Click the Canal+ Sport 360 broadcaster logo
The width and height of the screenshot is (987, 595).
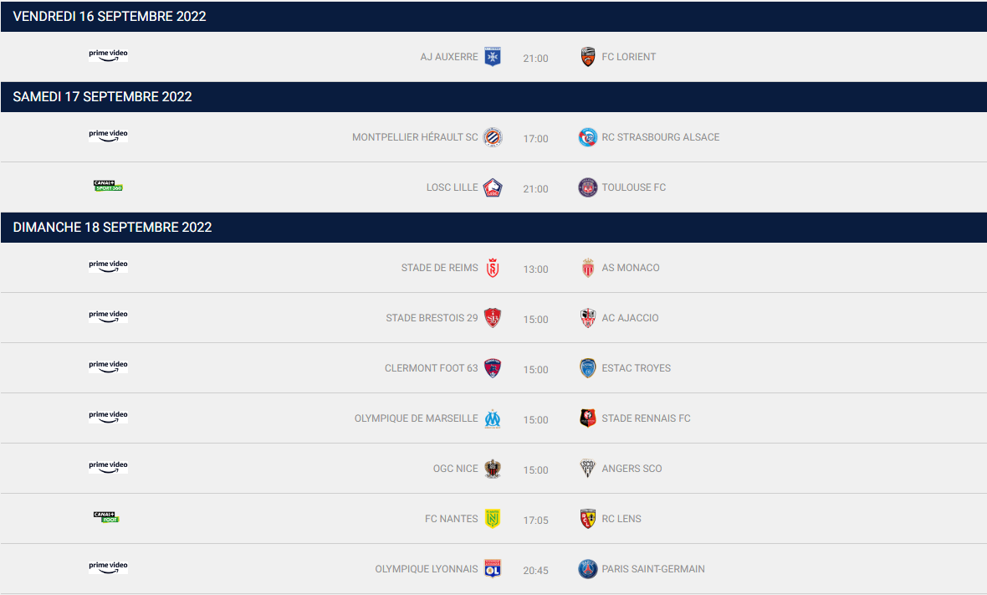pos(108,186)
